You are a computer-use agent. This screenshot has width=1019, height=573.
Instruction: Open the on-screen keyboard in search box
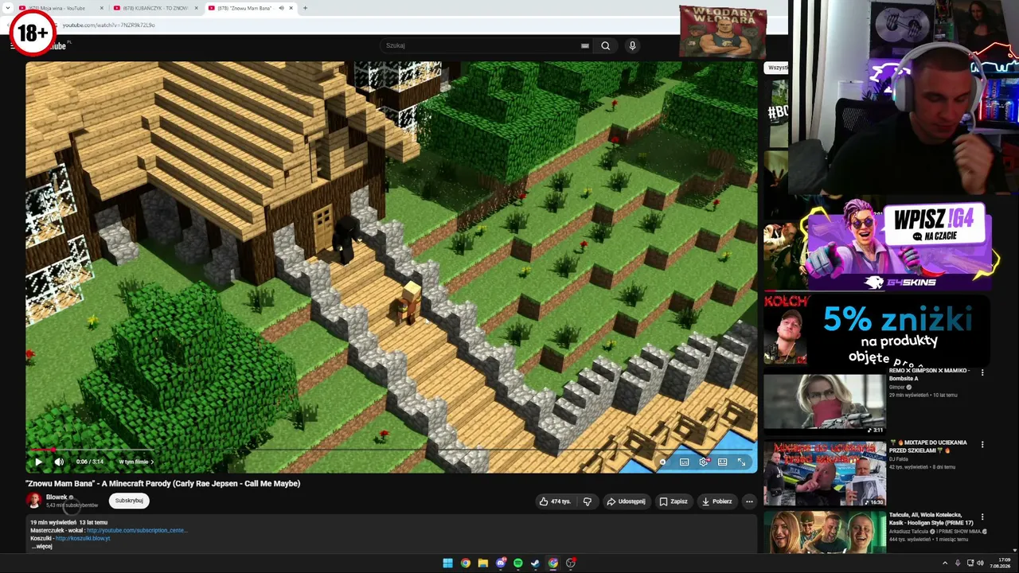(585, 45)
